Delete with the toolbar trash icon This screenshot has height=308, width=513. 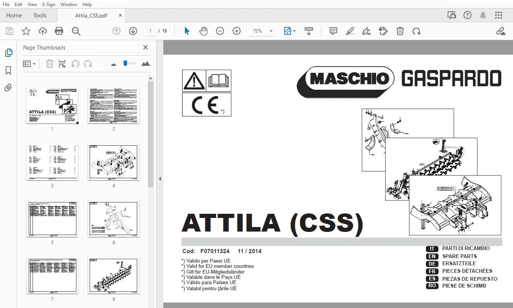point(400,31)
